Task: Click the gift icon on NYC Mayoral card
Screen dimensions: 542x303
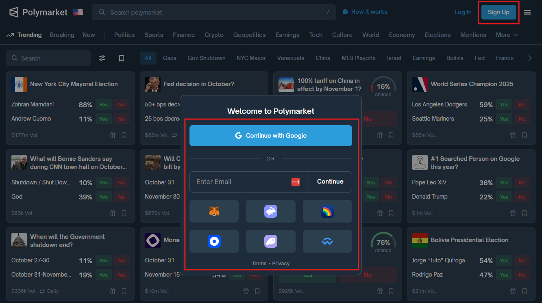Action: coord(113,135)
